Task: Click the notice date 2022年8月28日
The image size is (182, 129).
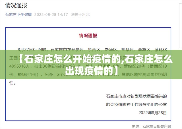Action: point(152,112)
